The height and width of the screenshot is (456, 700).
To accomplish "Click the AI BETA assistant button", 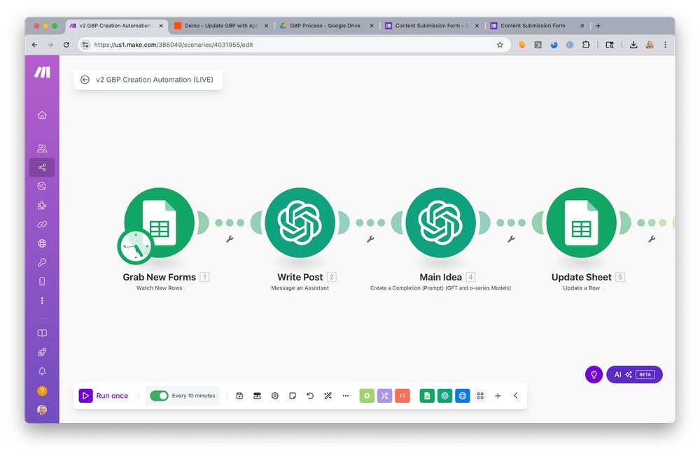I will (x=634, y=374).
